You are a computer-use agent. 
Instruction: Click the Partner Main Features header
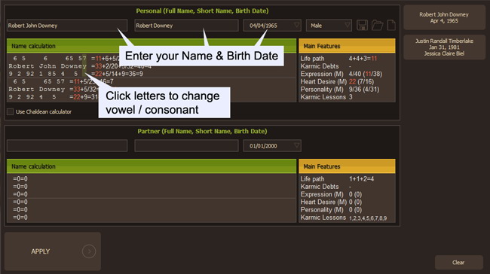pos(347,166)
